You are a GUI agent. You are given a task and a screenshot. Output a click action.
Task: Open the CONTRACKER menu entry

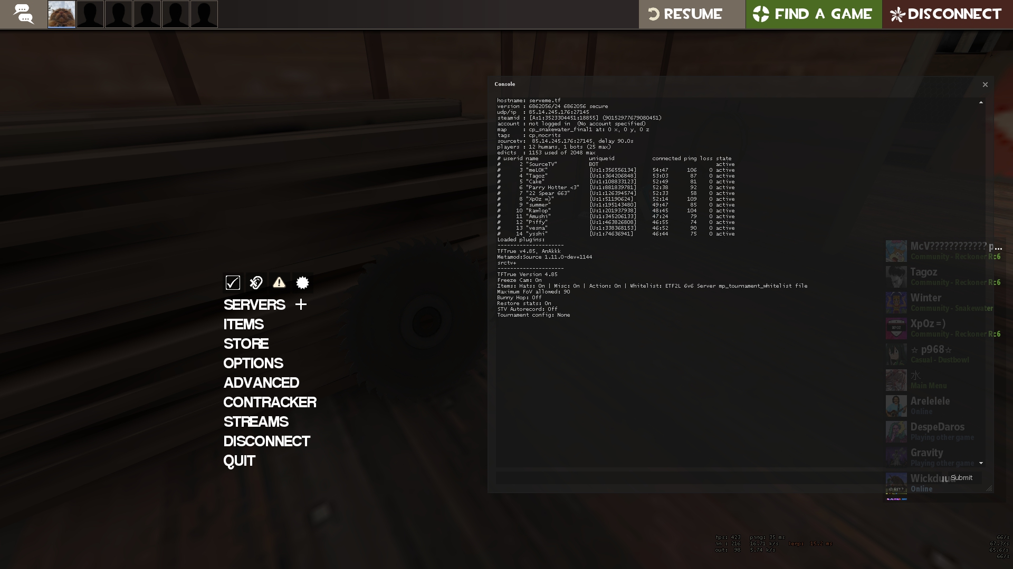pyautogui.click(x=270, y=403)
